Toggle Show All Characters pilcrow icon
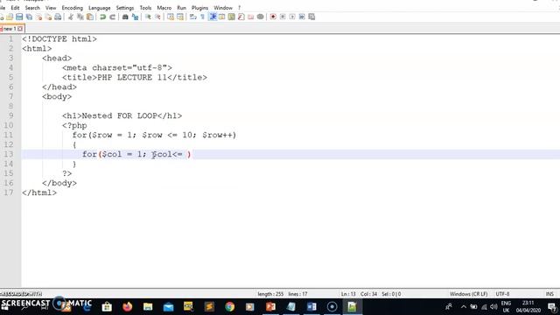Screen dimensions: 560x315 pyautogui.click(x=203, y=17)
